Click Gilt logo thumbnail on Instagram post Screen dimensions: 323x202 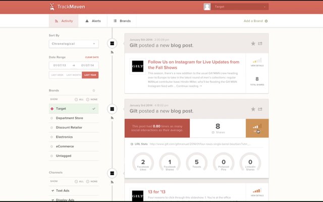[x=138, y=66]
